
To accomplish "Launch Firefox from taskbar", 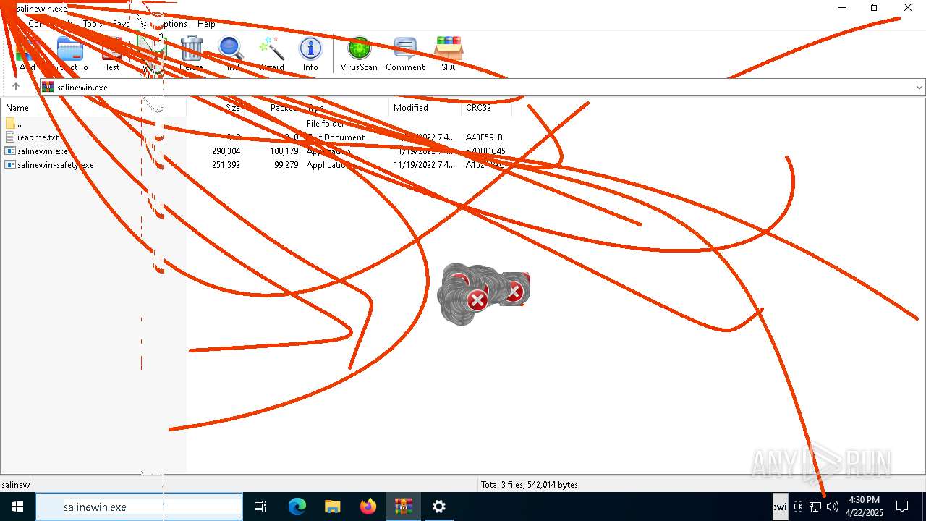I will pos(368,507).
